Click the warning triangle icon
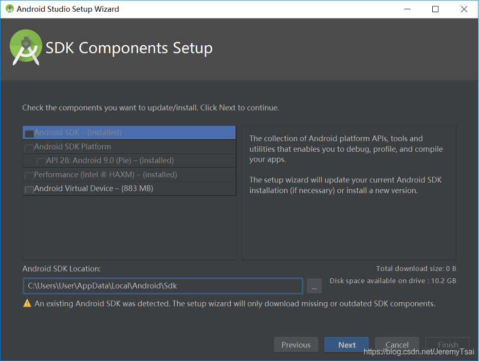 27,303
